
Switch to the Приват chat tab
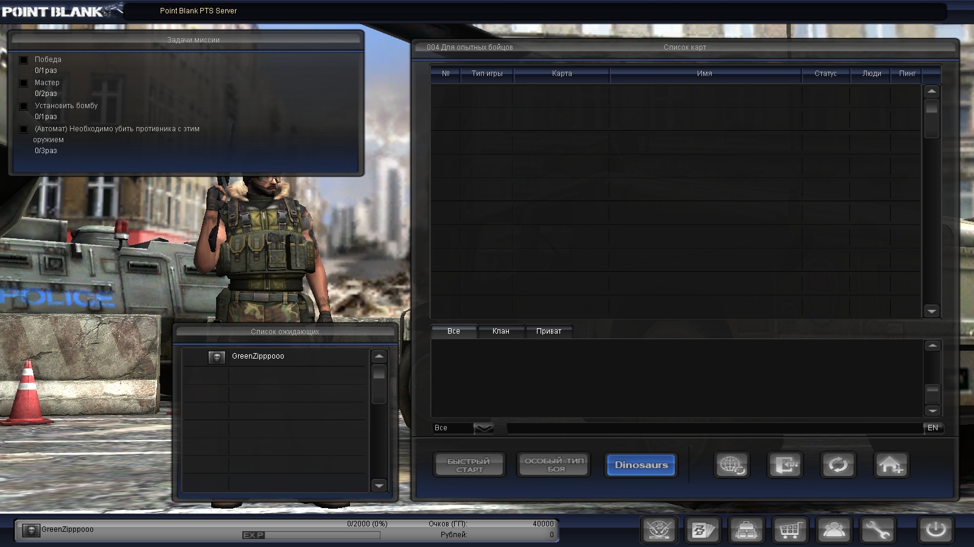pyautogui.click(x=548, y=331)
